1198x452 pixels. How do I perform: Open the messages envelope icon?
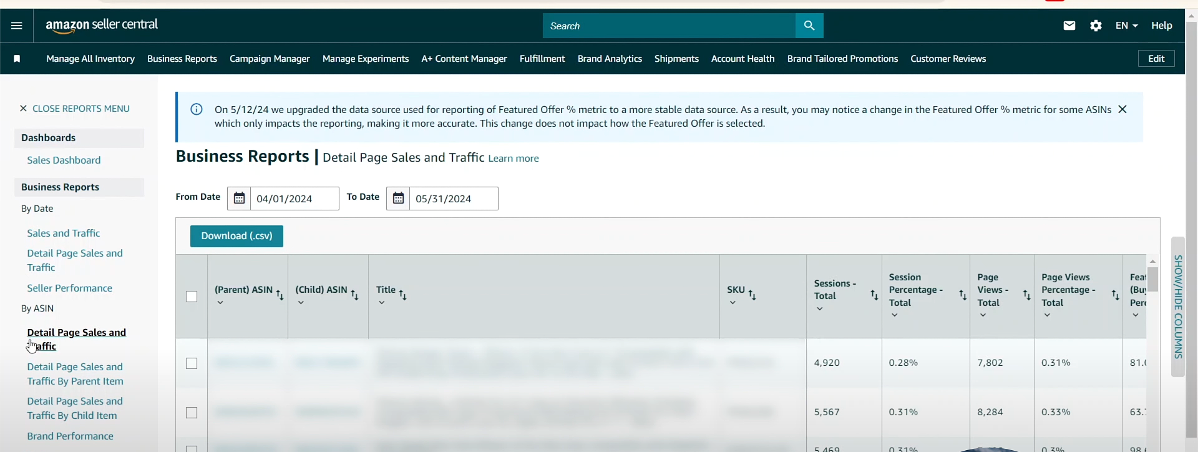1069,26
